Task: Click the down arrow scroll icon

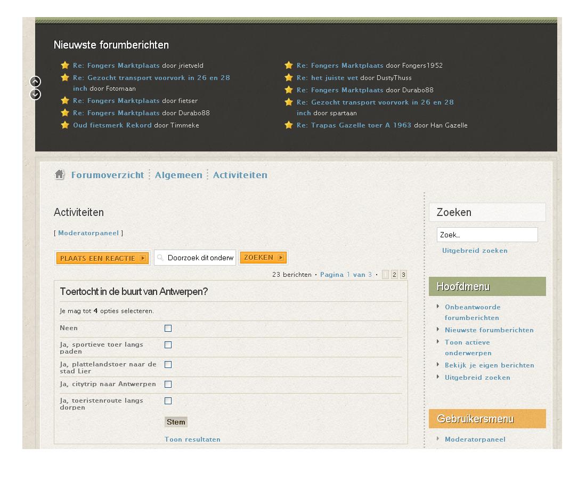Action: coord(35,94)
